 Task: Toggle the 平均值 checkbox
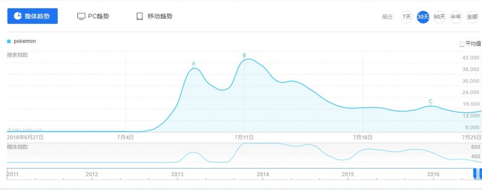(462, 44)
